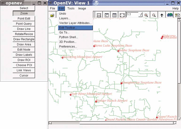Click the horizontal split view toolbar icon
This screenshot has width=181, height=129.
click(99, 15)
